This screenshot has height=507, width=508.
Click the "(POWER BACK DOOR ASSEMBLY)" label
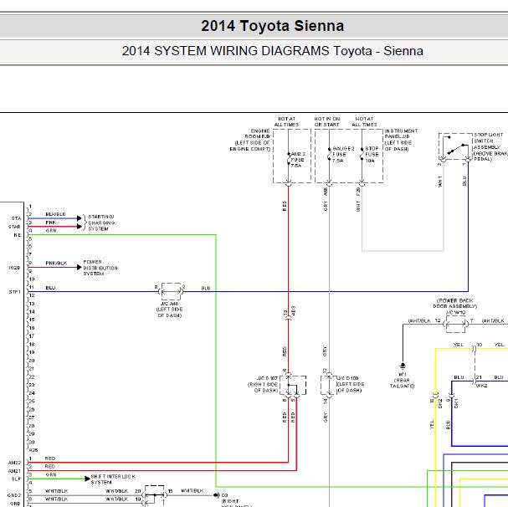(x=455, y=303)
